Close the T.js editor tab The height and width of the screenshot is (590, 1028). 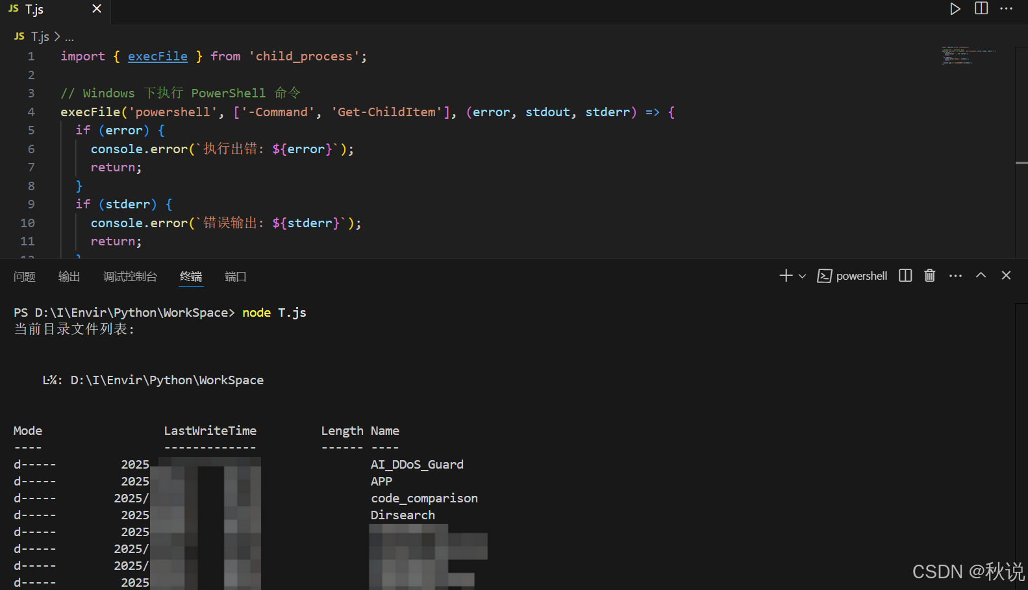97,9
